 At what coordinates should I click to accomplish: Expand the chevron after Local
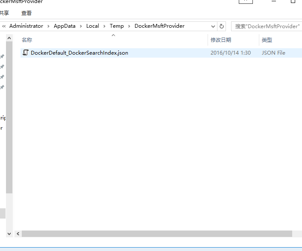pyautogui.click(x=104, y=26)
